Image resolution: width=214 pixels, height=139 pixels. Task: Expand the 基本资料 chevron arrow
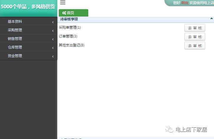tap(53, 22)
